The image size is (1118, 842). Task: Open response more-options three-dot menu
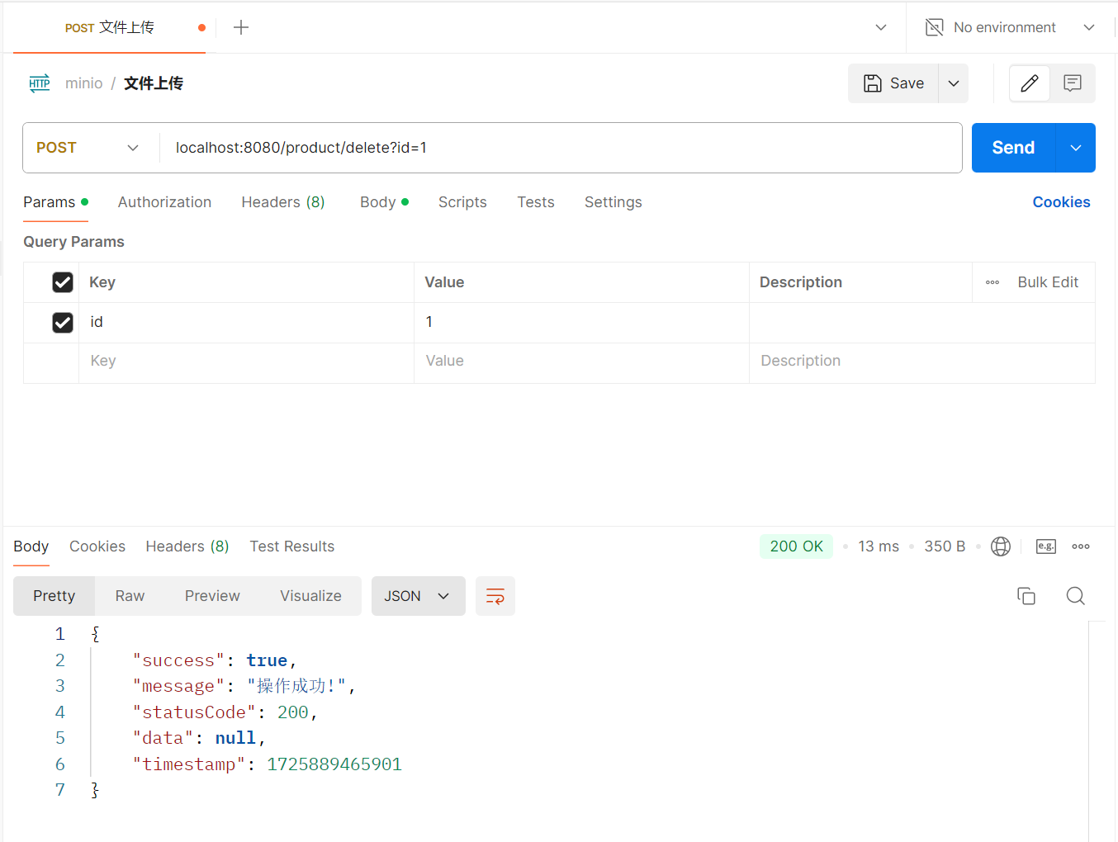1081,546
